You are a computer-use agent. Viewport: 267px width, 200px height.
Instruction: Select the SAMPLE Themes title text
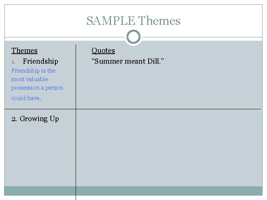[x=133, y=21]
